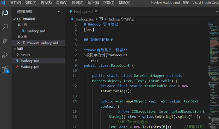Click breadcrumb heading symbol icon
The image size is (219, 129).
point(101,19)
